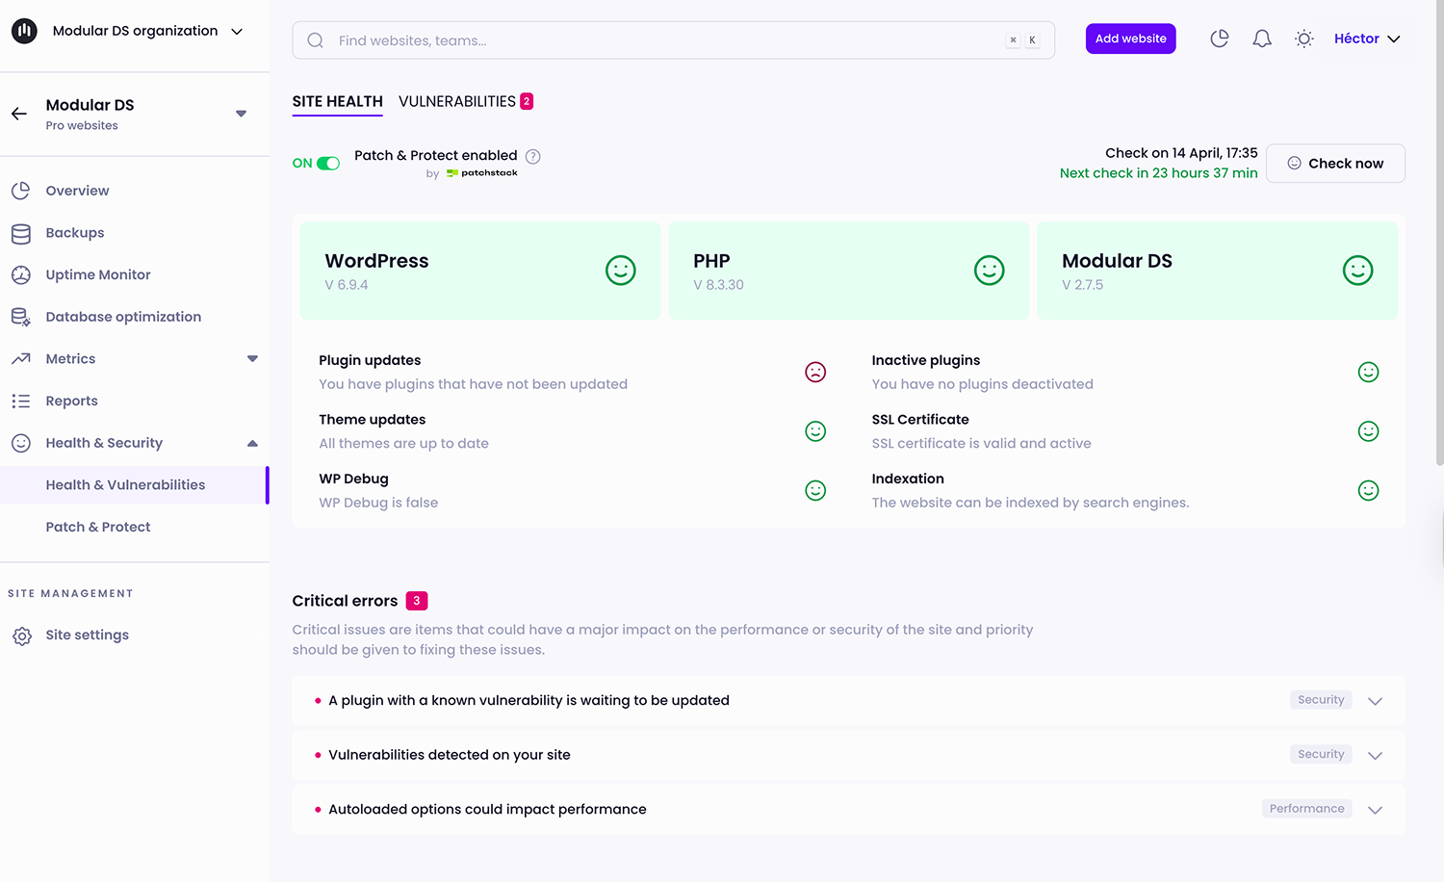The image size is (1444, 882).
Task: Open notifications bell icon
Action: (1262, 39)
